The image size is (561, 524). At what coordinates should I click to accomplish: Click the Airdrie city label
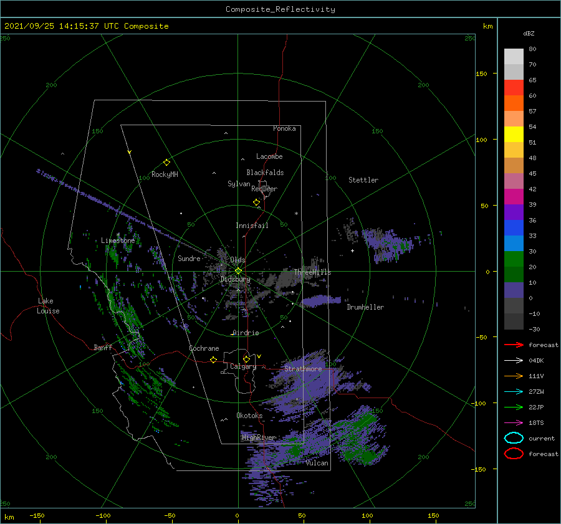(246, 333)
